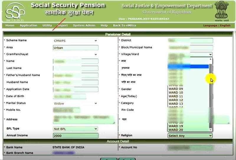Open the System Admin menu
Image resolution: width=236 pixels, height=160 pixels.
[x=84, y=25]
